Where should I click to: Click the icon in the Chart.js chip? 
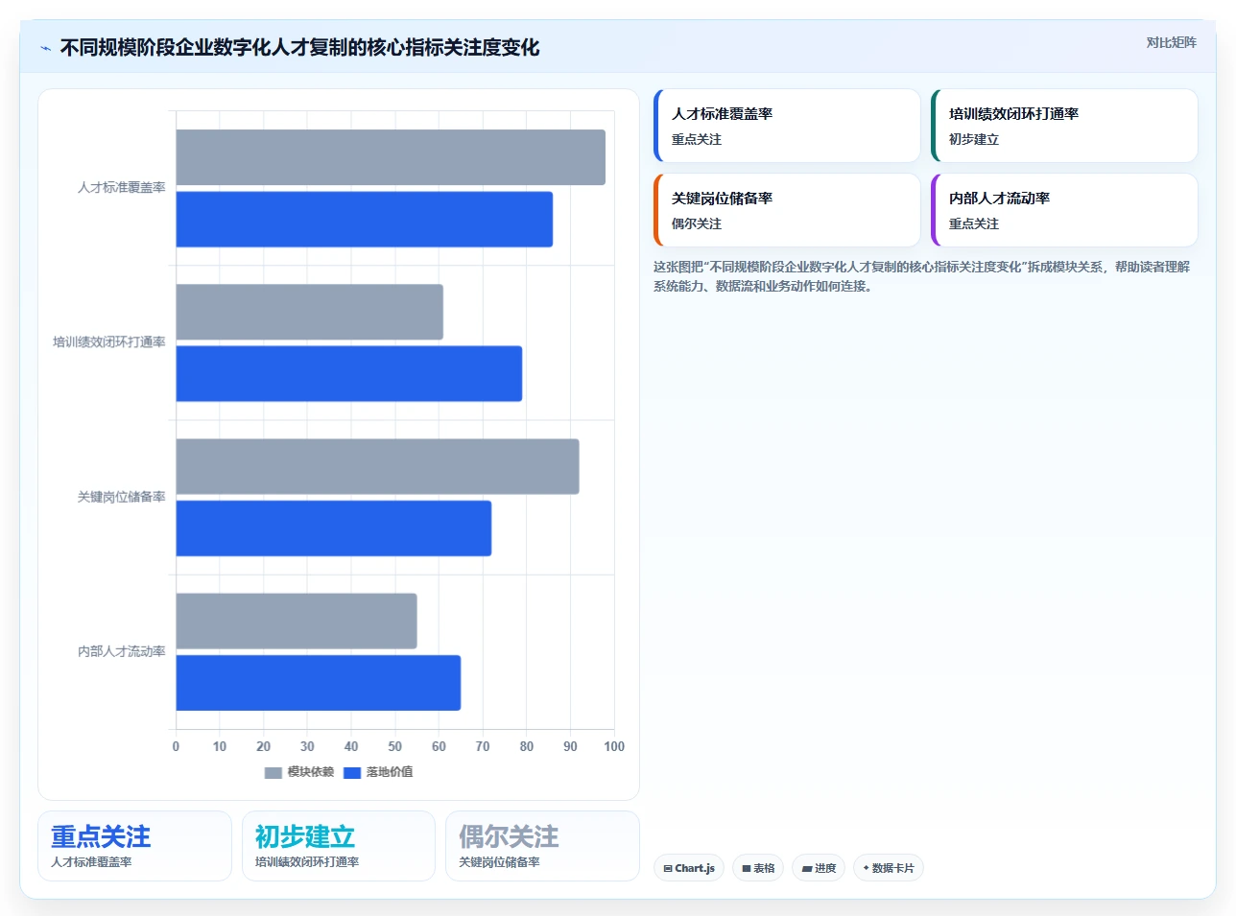(x=668, y=869)
